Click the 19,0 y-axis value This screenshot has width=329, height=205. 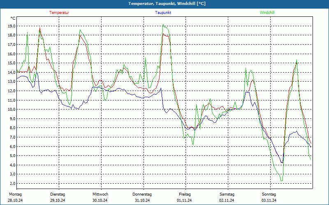click(12, 26)
